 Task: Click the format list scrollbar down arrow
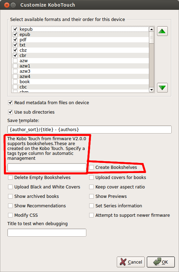click(151, 90)
